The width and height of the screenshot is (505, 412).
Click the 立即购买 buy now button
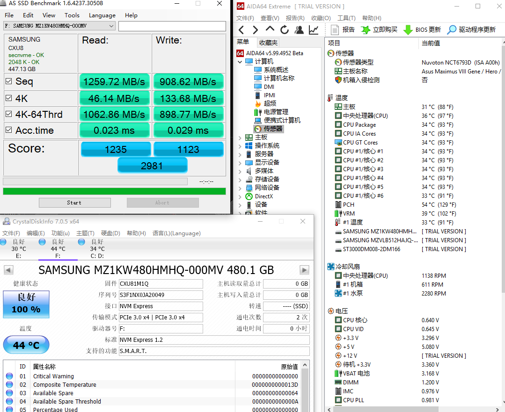point(379,30)
